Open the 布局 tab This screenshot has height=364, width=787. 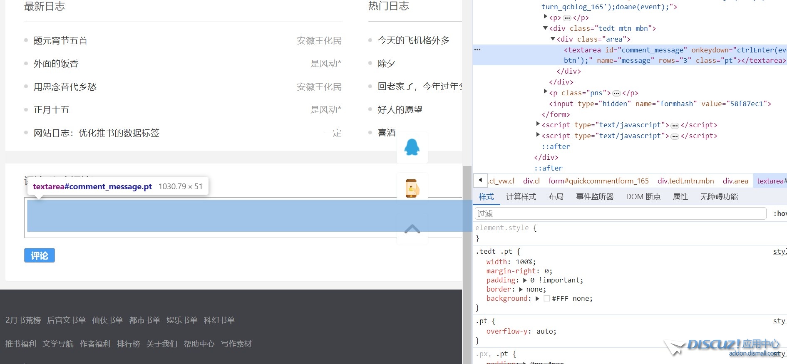click(x=556, y=197)
